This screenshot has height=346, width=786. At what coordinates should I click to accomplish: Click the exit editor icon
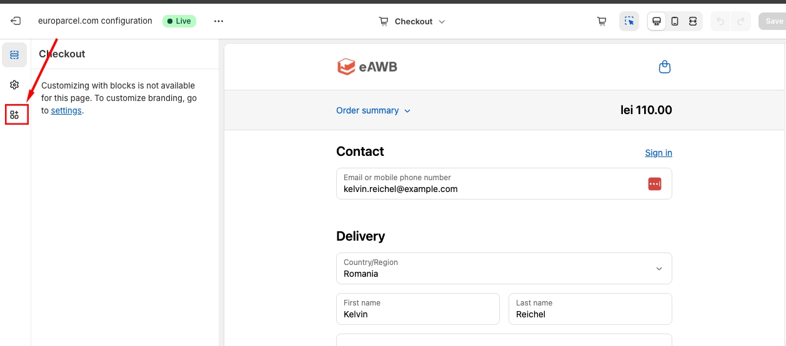[x=16, y=21]
